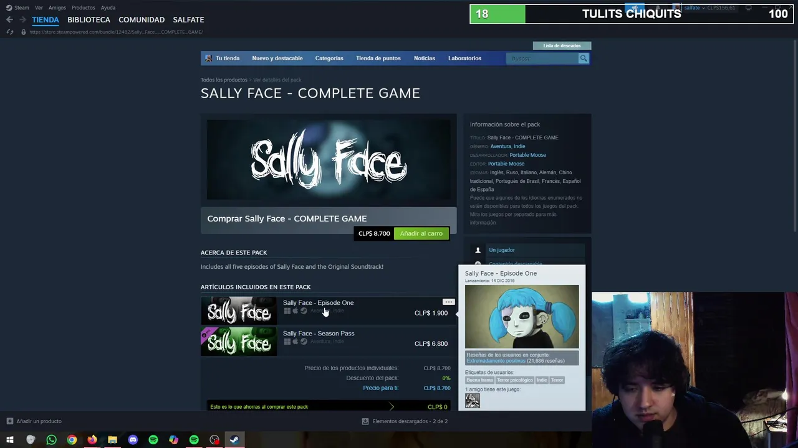This screenshot has width=798, height=448.
Task: Open Firefox from the taskbar
Action: coord(92,440)
